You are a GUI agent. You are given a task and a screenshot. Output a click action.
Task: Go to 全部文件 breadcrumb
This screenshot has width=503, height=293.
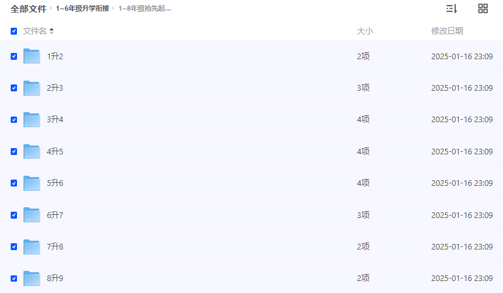[28, 9]
